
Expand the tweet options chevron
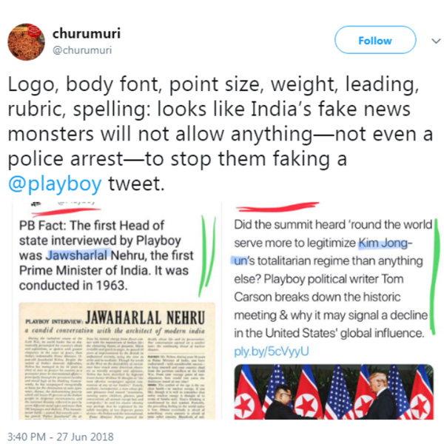436,41
